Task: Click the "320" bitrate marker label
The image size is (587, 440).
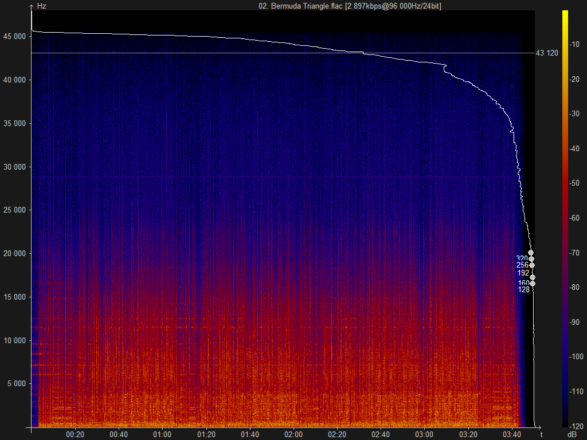Action: pos(522,258)
